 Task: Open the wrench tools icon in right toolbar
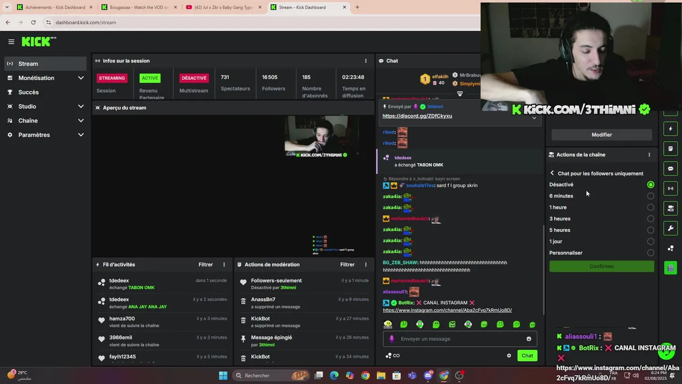(670, 228)
